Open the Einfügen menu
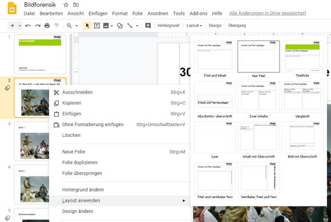Screen dimensions: 331x222 [x=98, y=14]
